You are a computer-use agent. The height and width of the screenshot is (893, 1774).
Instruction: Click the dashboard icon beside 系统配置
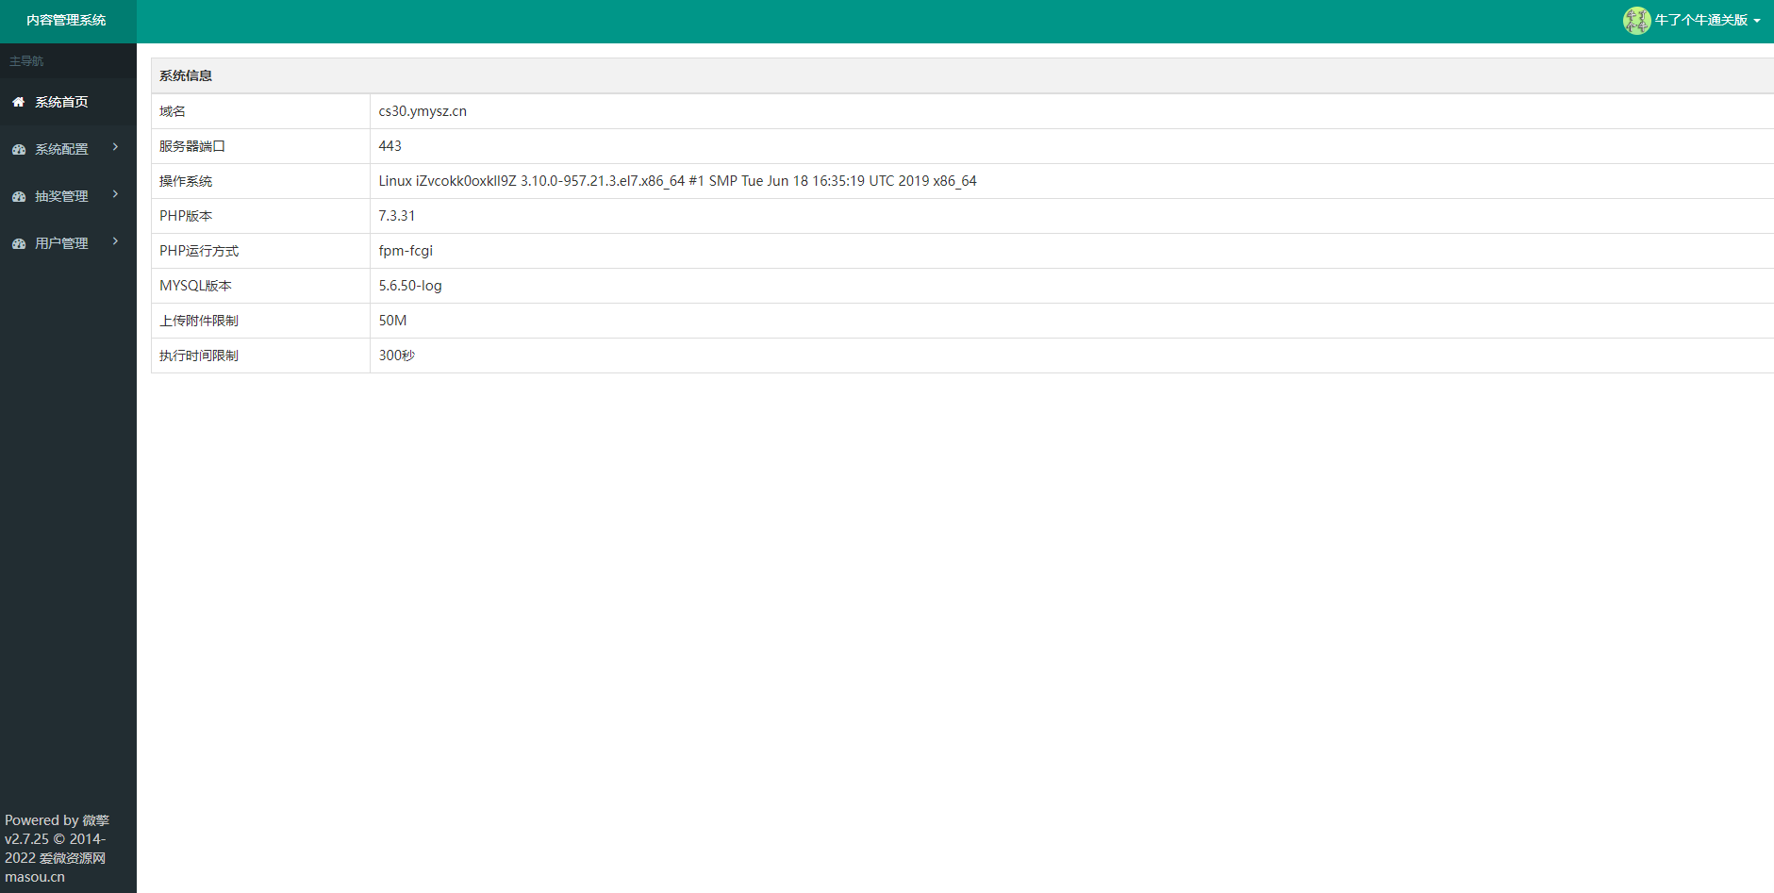18,149
